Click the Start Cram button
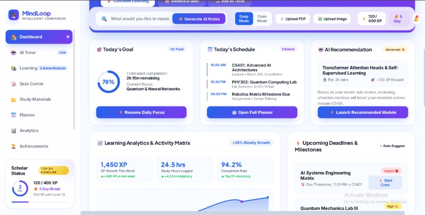Screen dimensions: 425x215 point(385,182)
